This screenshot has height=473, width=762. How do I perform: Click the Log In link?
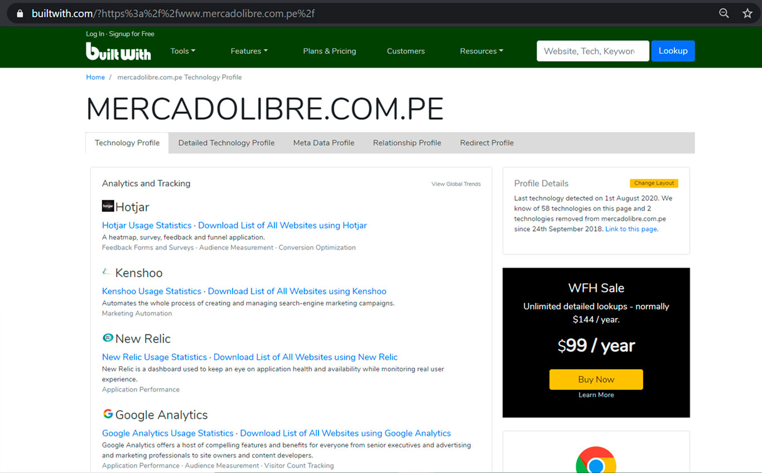tap(95, 34)
